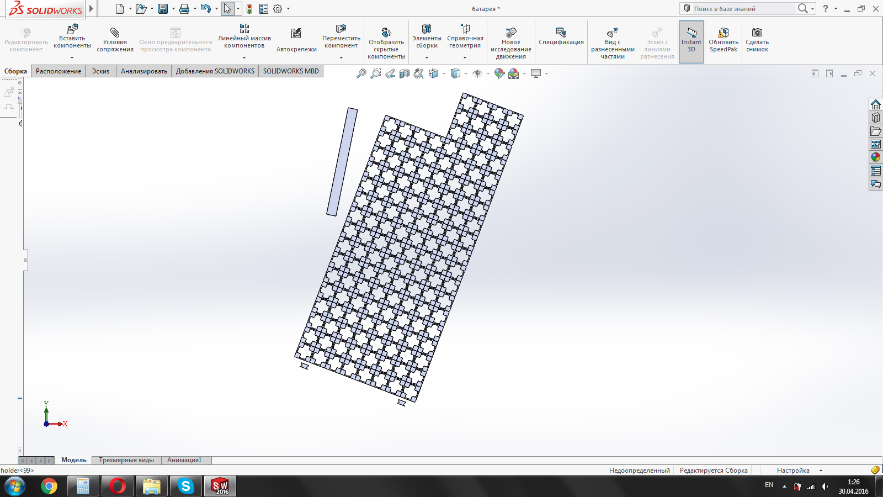Click the Обновить SpeedPak icon
The width and height of the screenshot is (883, 497).
pyautogui.click(x=723, y=33)
